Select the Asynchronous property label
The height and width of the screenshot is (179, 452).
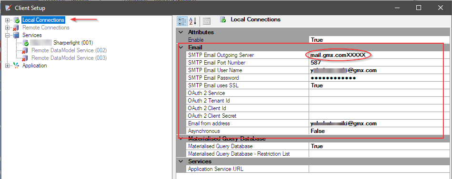(x=204, y=131)
